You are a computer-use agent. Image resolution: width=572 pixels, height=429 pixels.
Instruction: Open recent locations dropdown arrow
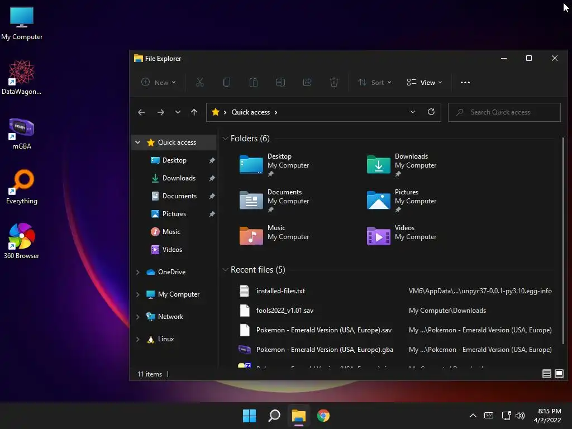pyautogui.click(x=178, y=112)
